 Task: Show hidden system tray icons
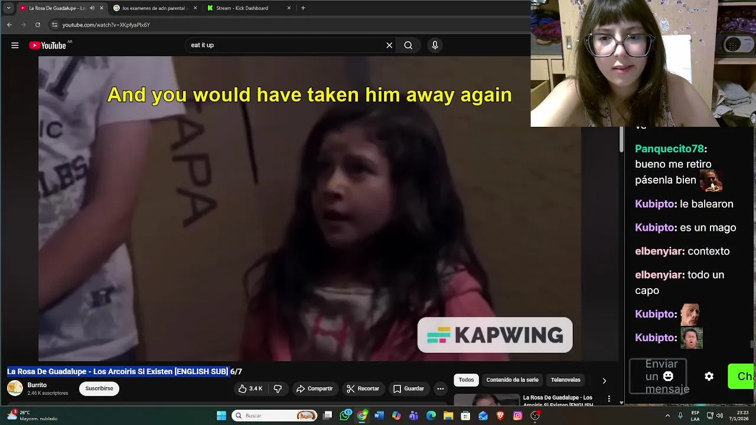[667, 416]
